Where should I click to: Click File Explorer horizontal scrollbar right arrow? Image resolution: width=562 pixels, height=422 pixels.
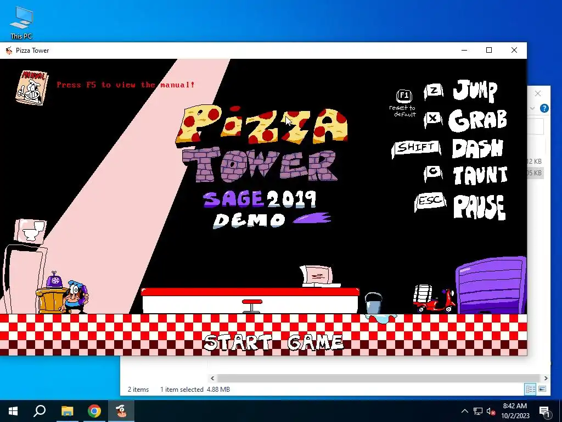(x=546, y=378)
